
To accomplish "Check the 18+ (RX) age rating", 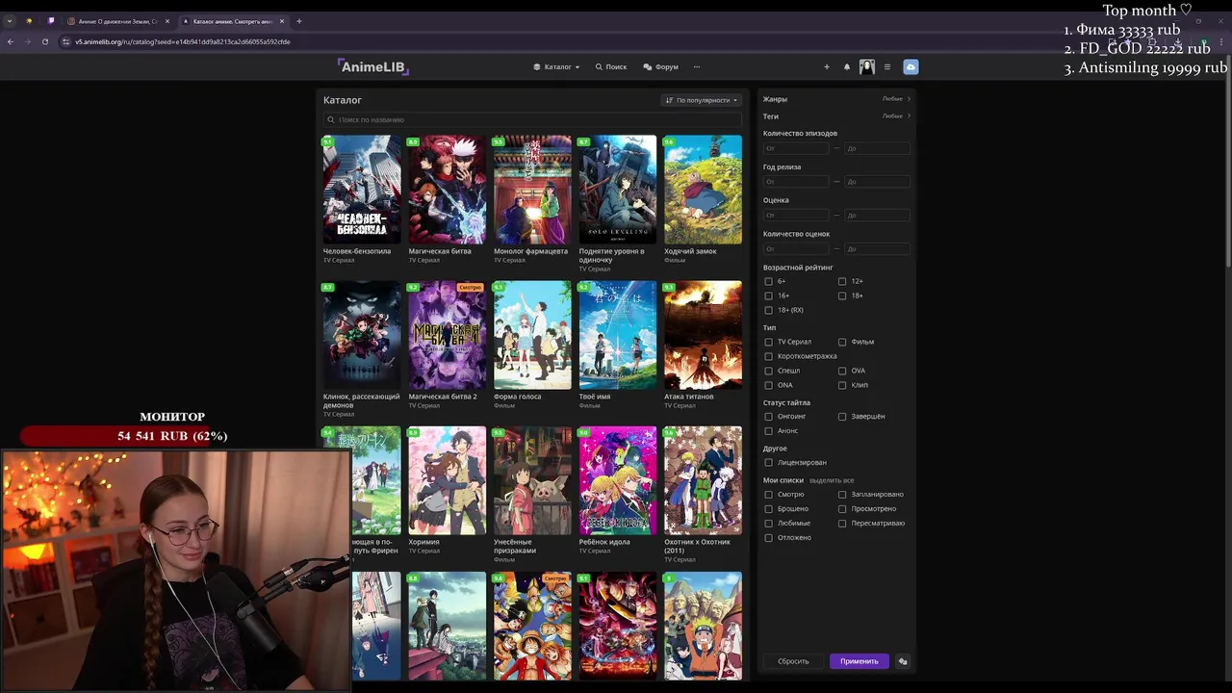I will (x=768, y=310).
